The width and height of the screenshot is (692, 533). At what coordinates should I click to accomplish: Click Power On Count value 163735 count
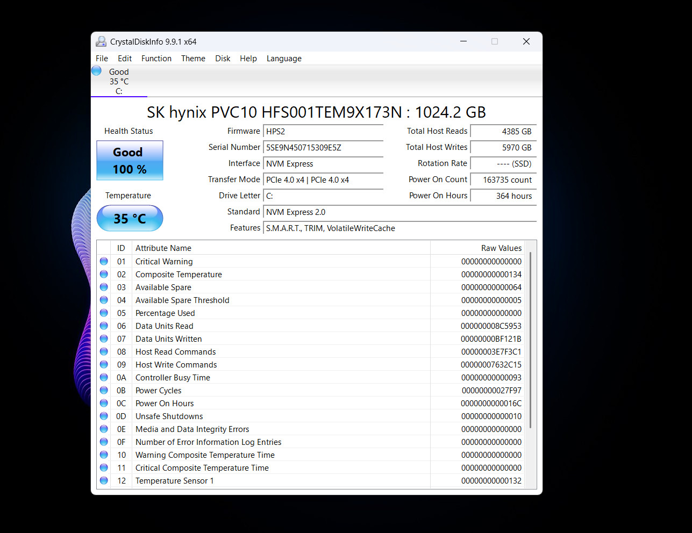503,180
